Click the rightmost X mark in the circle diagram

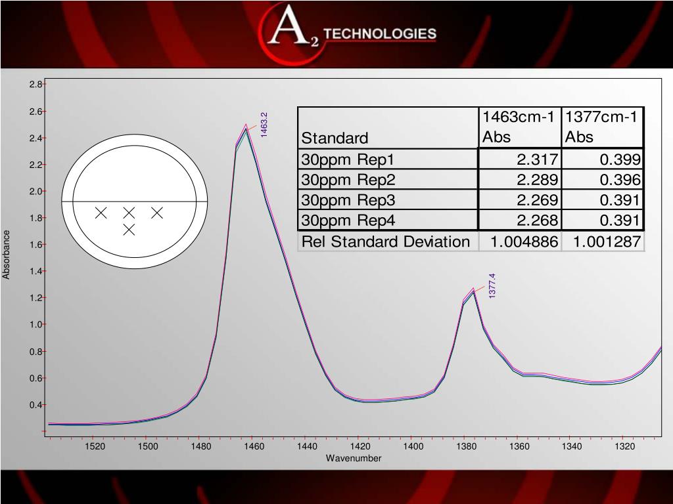(x=157, y=213)
